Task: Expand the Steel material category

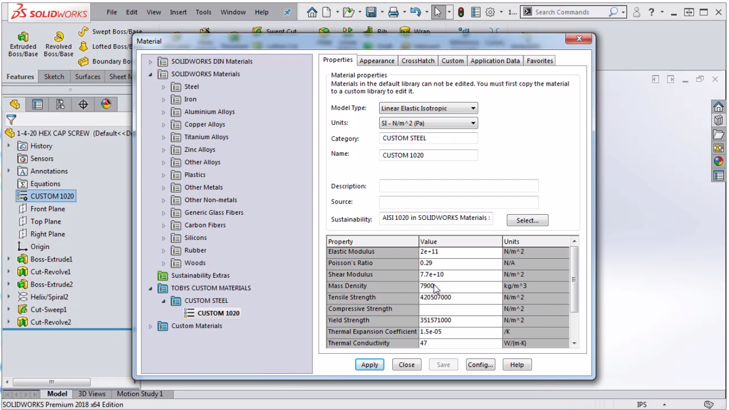Action: 164,87
